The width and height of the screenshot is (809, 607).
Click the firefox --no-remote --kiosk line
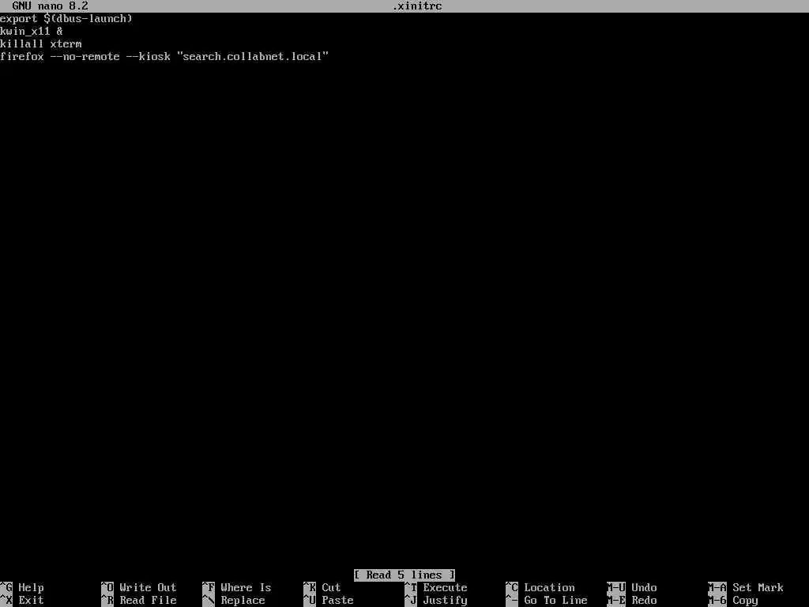(164, 56)
